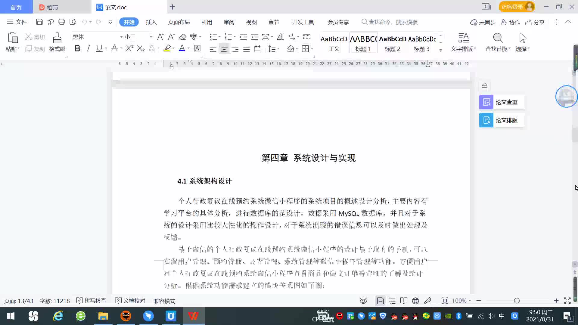Increase paragraph indent

(x=254, y=37)
